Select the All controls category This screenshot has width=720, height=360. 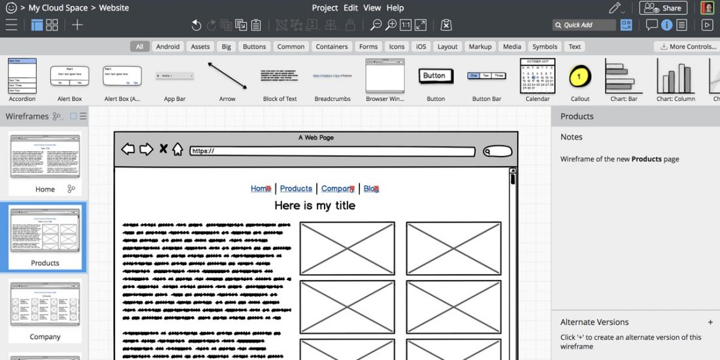coord(139,46)
